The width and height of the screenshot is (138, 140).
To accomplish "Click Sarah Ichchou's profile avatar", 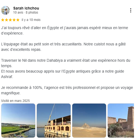I will point(5,10).
